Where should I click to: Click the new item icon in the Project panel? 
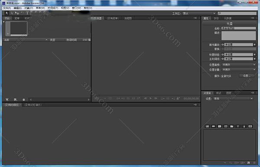[x=15, y=100]
